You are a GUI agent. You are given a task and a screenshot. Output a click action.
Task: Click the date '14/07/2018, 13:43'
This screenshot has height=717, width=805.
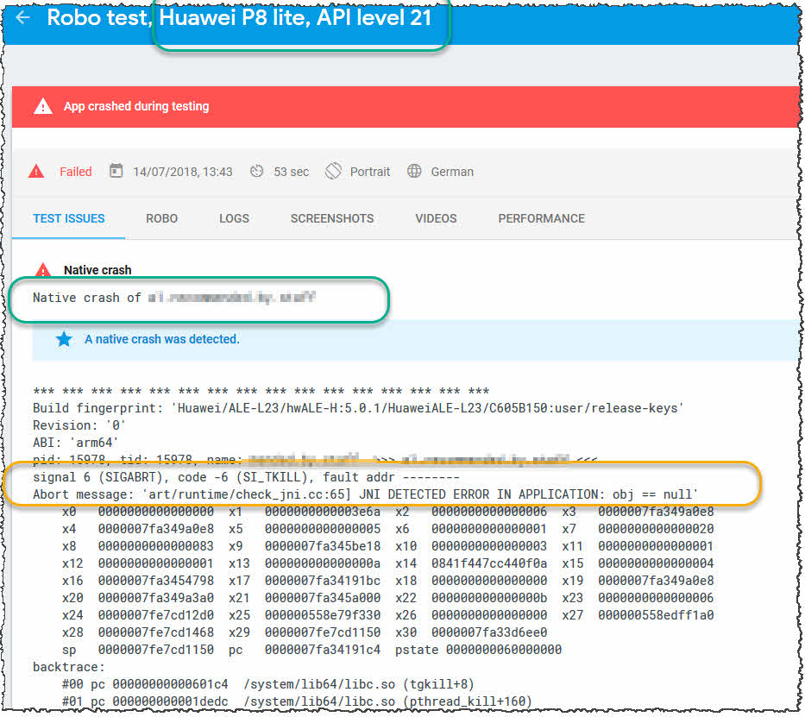(x=183, y=172)
